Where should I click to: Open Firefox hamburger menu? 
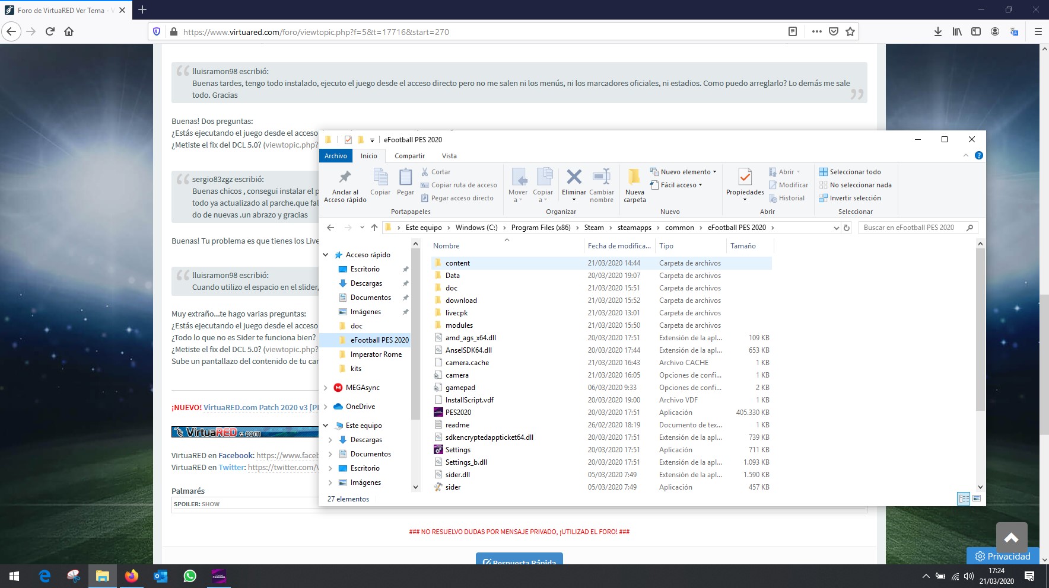click(x=1038, y=31)
